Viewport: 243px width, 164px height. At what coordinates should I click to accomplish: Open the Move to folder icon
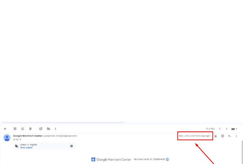[x=49, y=129]
